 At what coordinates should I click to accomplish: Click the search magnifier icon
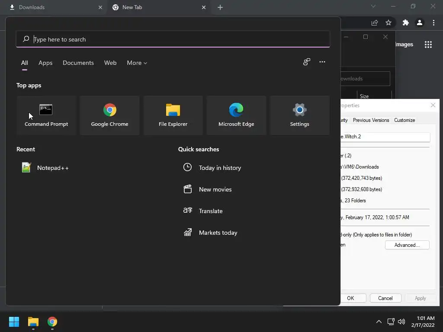pyautogui.click(x=26, y=39)
